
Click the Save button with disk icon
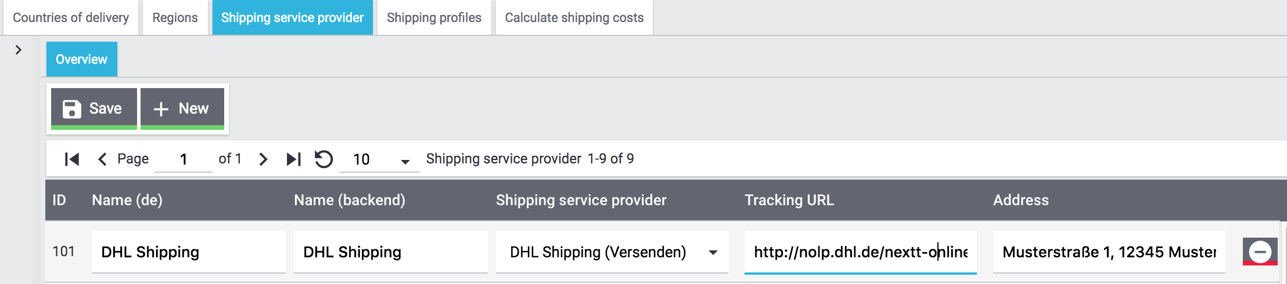pos(94,108)
